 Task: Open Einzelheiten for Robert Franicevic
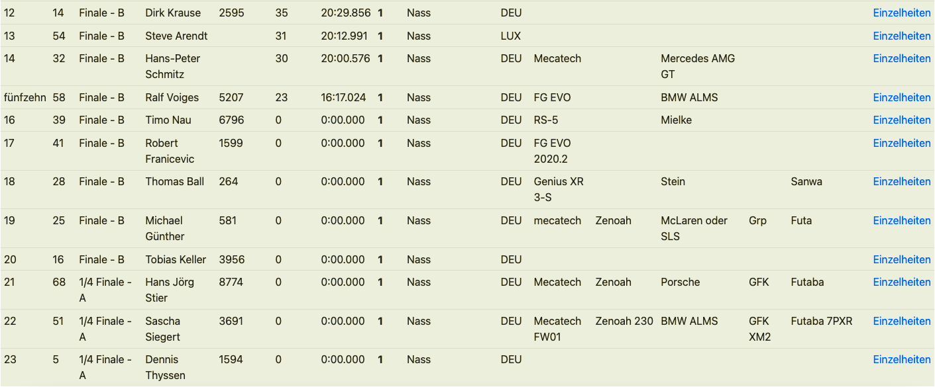(x=901, y=143)
